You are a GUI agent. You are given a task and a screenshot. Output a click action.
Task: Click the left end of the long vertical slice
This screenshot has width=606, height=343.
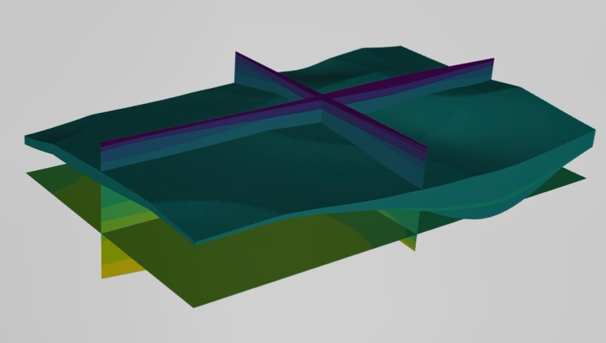(103, 157)
